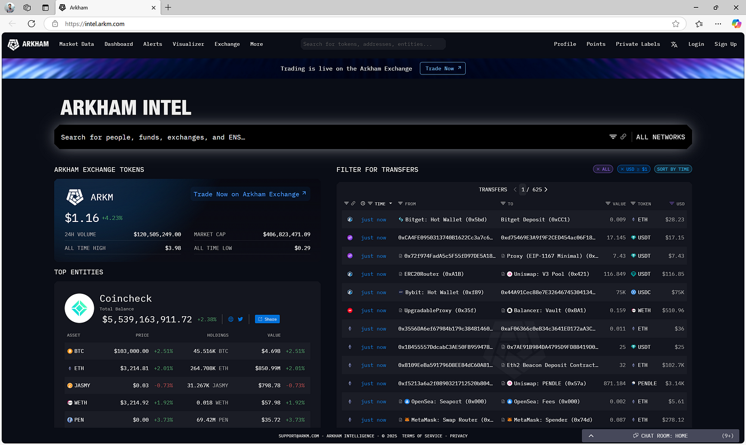Screen dimensions: 746x445
Task: Open Coincheck's website globe icon
Action: point(231,319)
